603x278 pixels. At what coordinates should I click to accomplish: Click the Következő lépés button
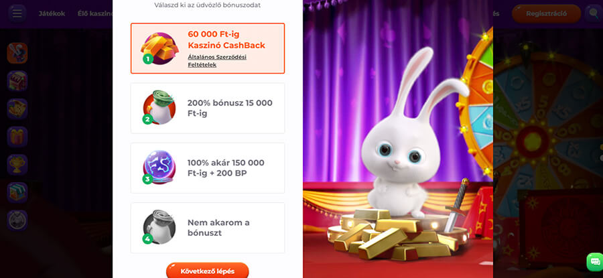click(x=207, y=271)
